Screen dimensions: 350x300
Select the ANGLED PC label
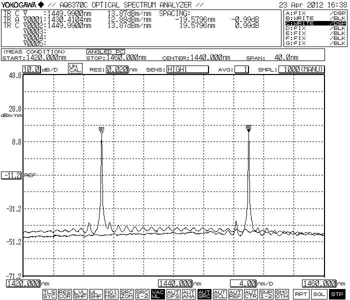pos(106,52)
